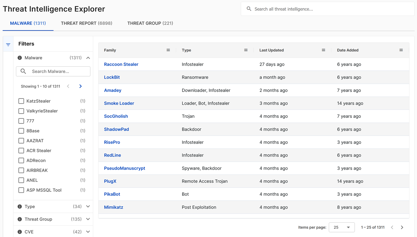The width and height of the screenshot is (417, 237).
Task: Click the CVE filter info icon
Action: [x=20, y=232]
